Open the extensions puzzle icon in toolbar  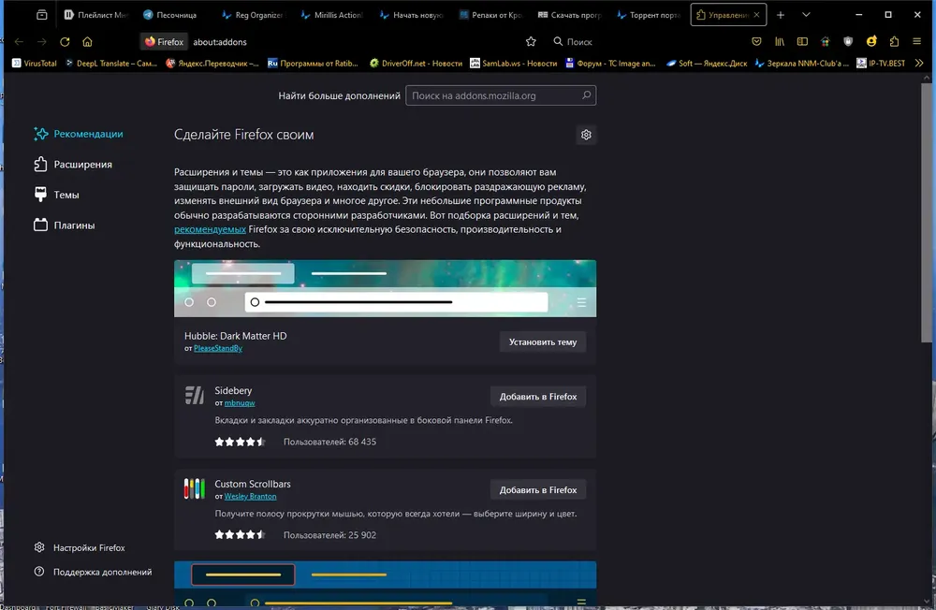tap(894, 42)
